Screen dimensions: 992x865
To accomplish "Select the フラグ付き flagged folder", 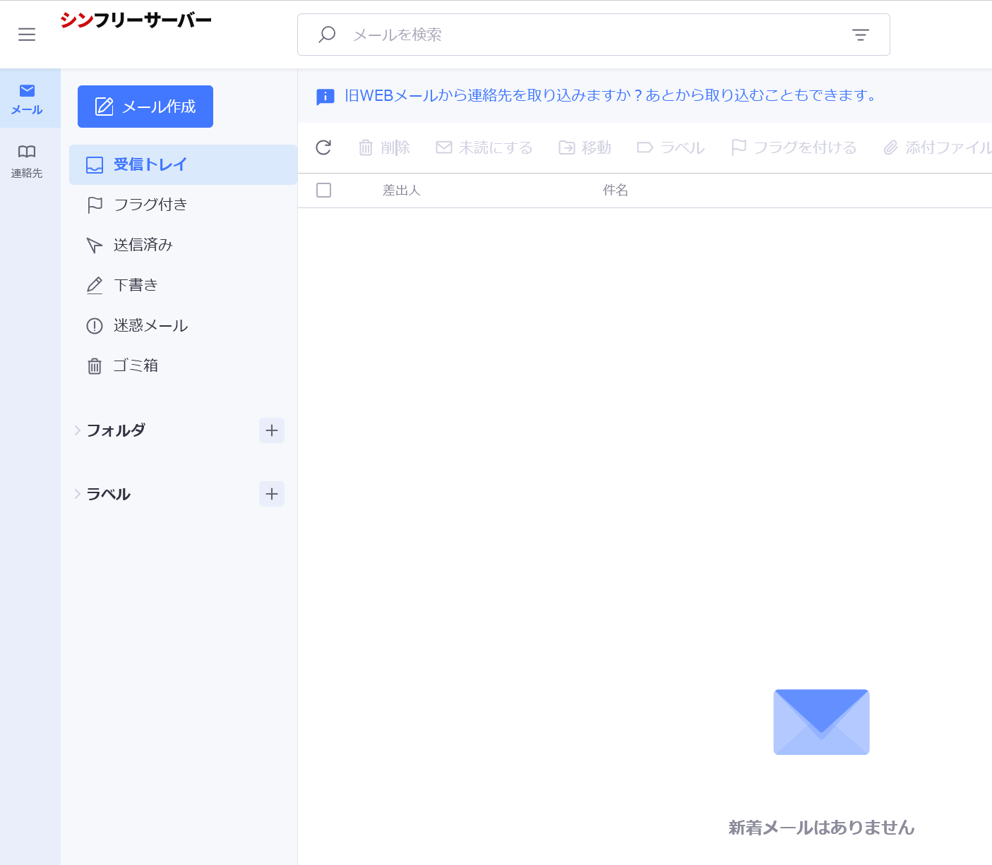I will 150,205.
